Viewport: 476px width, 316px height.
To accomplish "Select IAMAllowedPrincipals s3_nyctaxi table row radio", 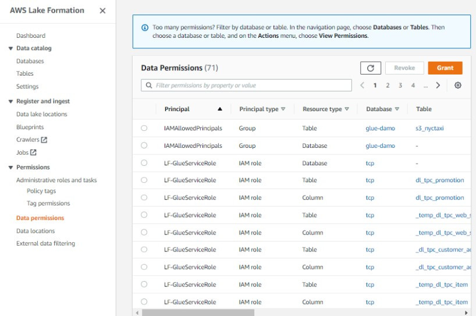I will (x=144, y=128).
